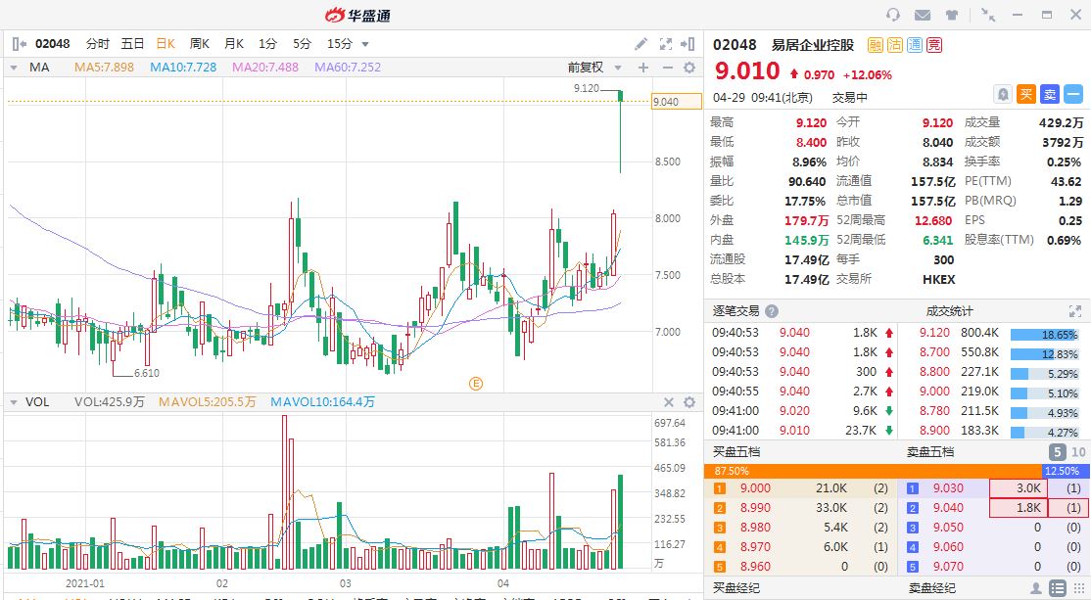Image resolution: width=1091 pixels, height=600 pixels.
Task: Set a price alert with bell icon
Action: click(1003, 94)
